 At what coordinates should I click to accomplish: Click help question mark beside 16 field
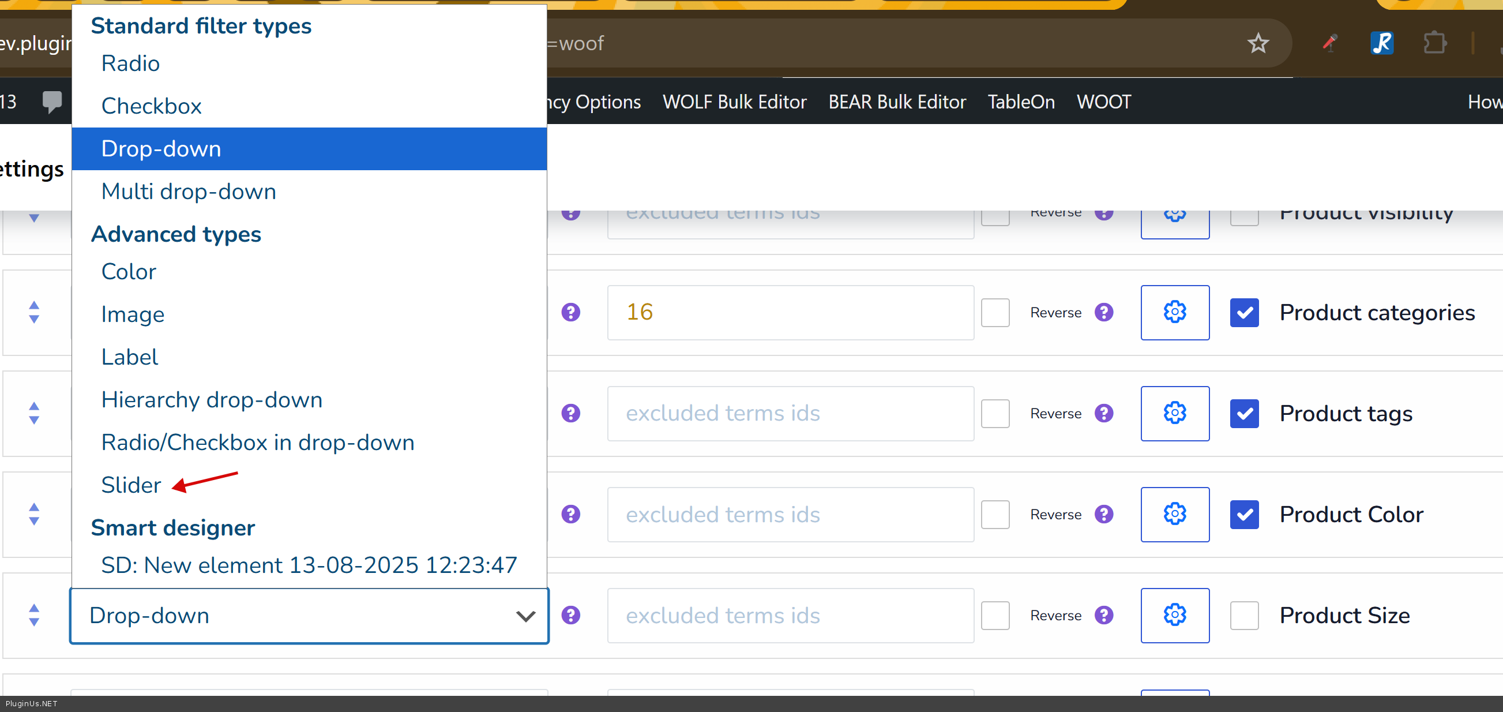pos(570,312)
